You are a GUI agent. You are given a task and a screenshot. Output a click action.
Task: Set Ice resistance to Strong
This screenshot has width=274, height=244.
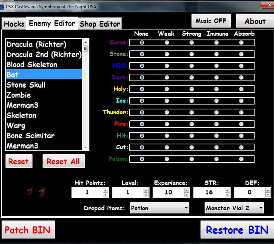(192, 101)
